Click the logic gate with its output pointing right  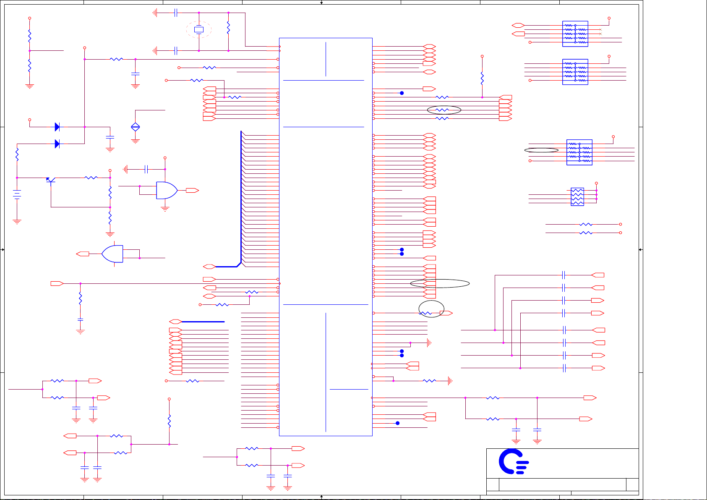[167, 190]
